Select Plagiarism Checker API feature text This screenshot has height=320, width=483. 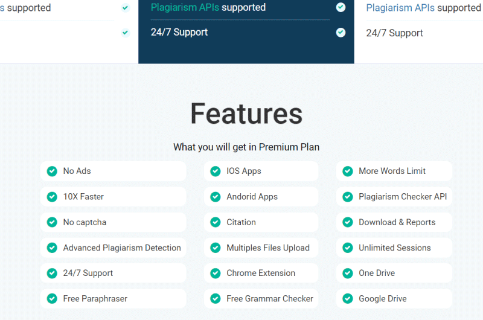click(x=403, y=197)
